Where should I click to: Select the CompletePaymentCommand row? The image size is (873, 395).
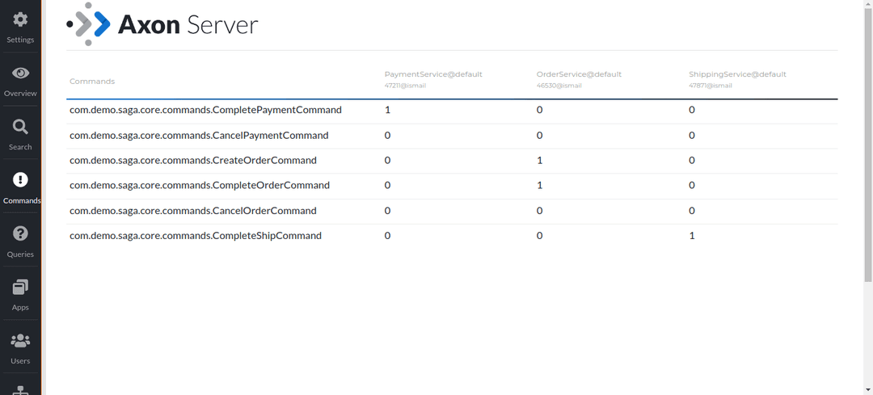(x=205, y=110)
